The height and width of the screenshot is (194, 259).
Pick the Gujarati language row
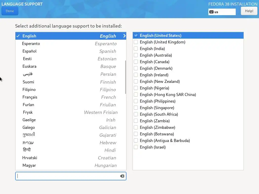click(x=71, y=135)
